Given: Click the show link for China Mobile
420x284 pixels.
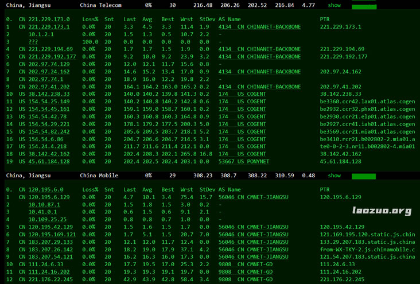Looking at the screenshot, I should click(x=335, y=176).
